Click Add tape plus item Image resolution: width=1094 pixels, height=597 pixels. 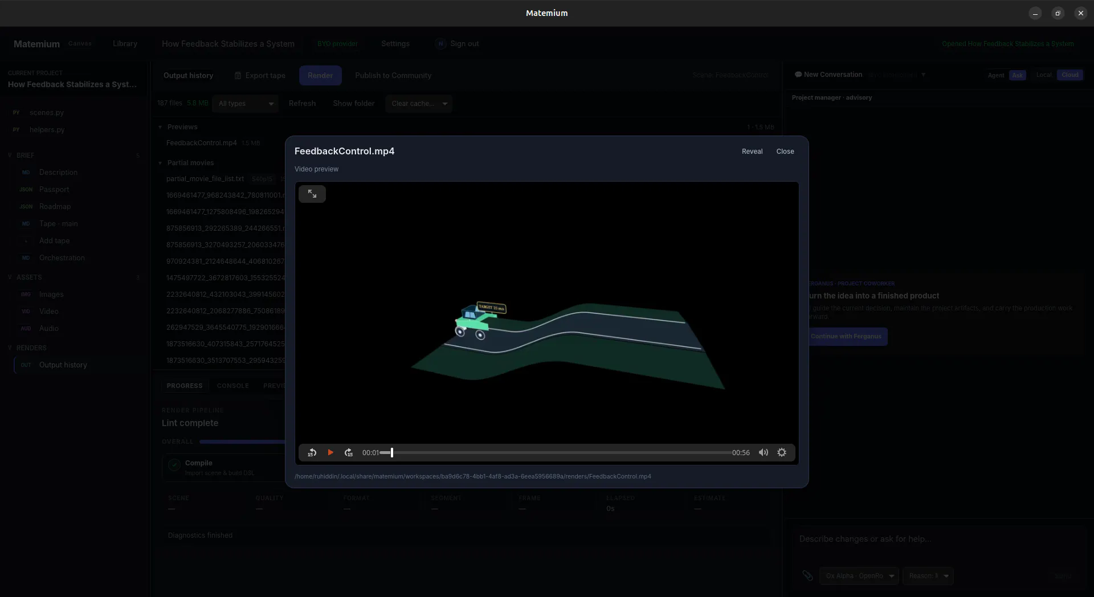(x=54, y=241)
